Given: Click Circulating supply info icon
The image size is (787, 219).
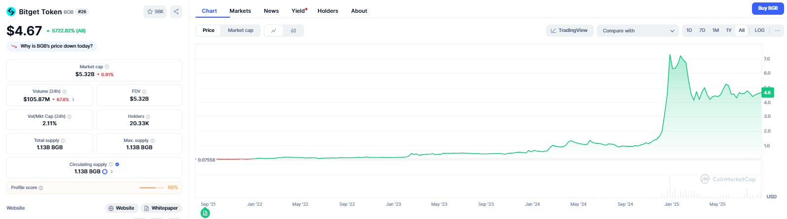Looking at the screenshot, I should coord(111,164).
